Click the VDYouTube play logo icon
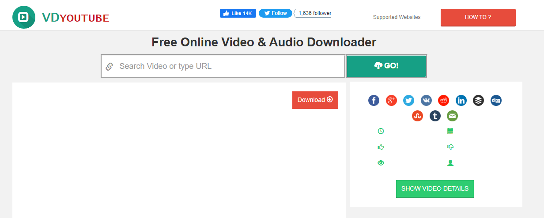 click(x=24, y=17)
